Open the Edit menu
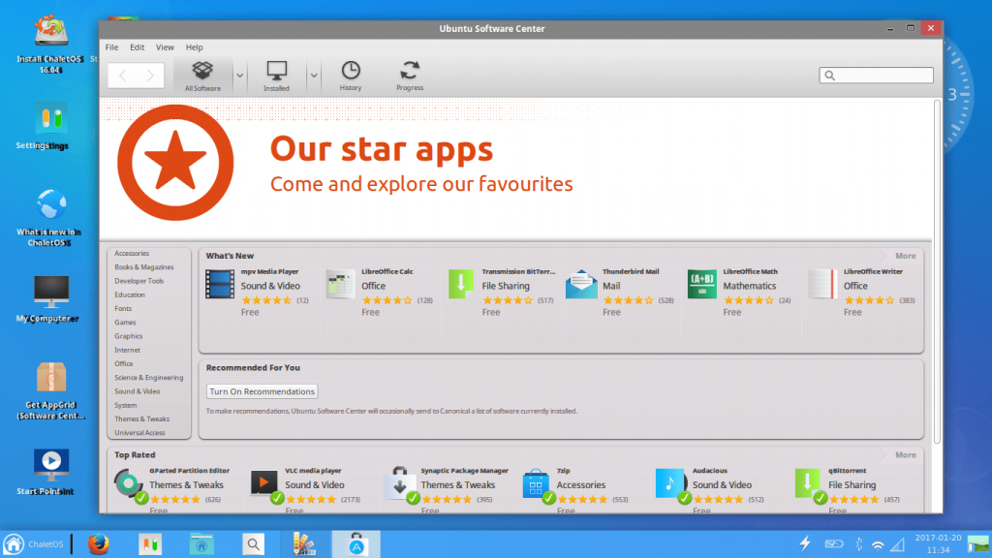This screenshot has width=992, height=558. pos(138,47)
